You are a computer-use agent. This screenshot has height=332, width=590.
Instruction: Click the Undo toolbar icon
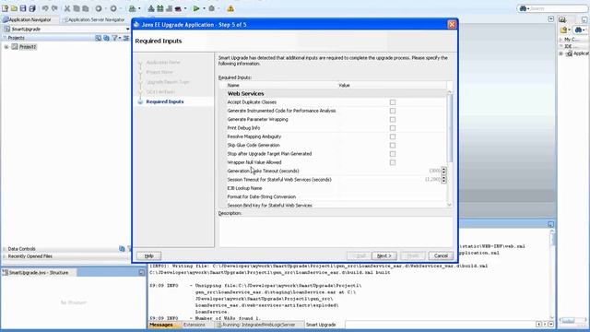[45, 8]
